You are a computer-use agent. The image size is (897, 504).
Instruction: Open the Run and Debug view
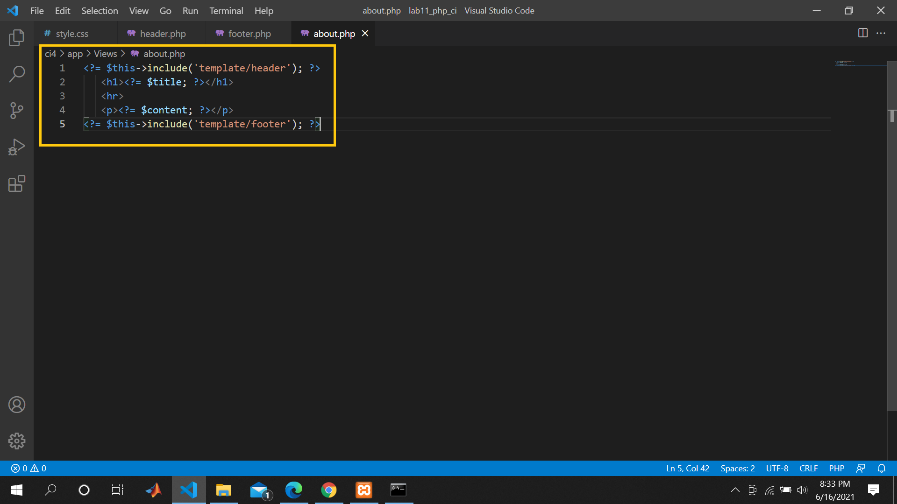(17, 147)
